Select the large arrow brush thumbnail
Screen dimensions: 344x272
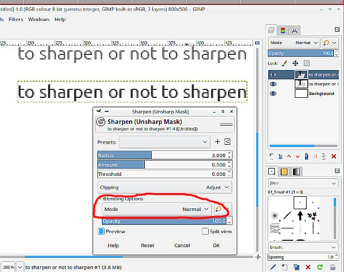click(300, 215)
